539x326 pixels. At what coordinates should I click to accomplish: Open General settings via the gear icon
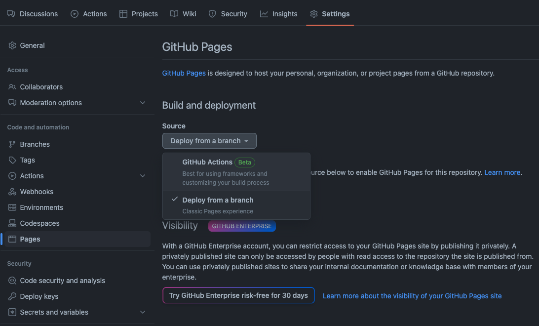click(x=12, y=45)
